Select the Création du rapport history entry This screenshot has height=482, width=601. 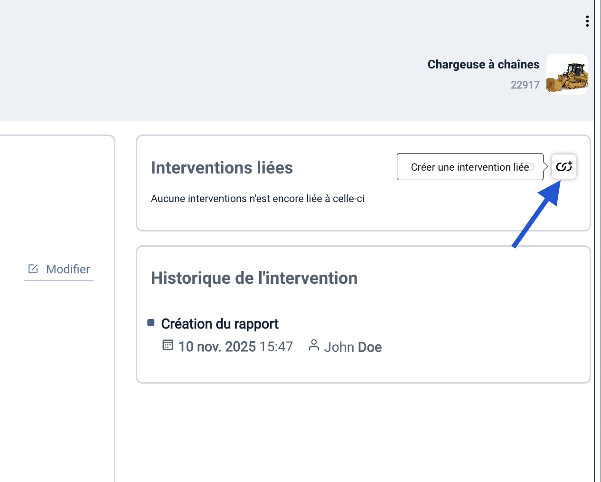click(220, 324)
